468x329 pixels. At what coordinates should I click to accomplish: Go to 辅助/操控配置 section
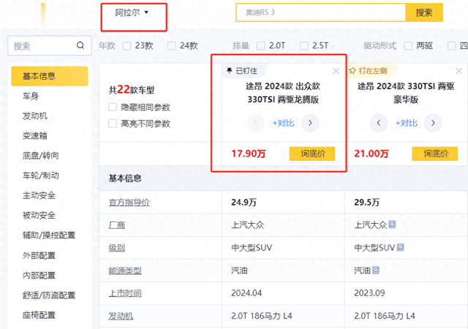pos(49,235)
